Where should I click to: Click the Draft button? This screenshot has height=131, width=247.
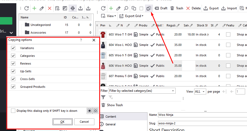[x=161, y=8]
